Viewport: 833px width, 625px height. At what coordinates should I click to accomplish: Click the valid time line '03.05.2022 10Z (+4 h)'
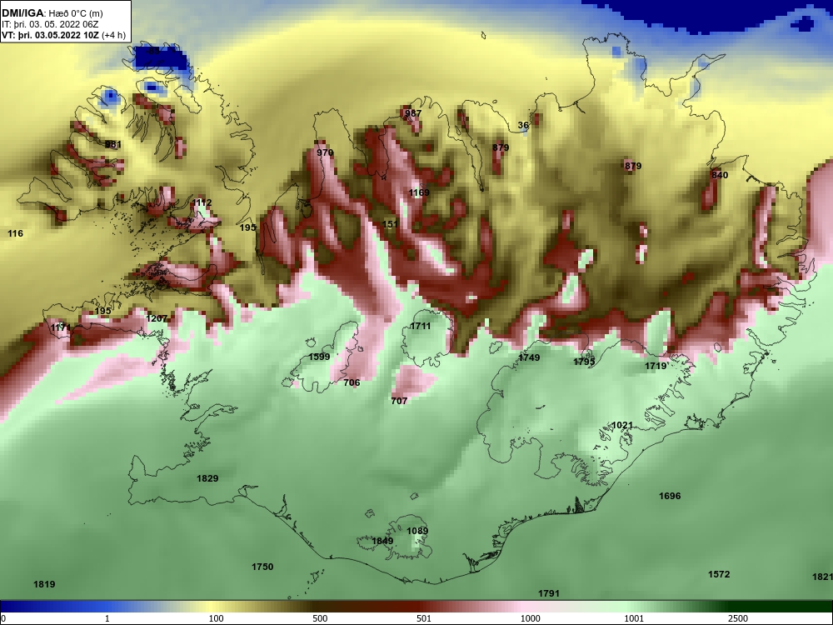81,36
